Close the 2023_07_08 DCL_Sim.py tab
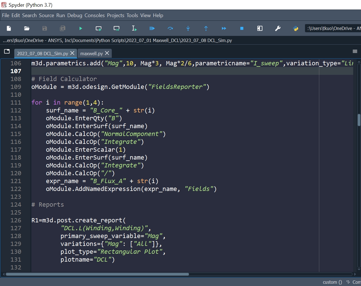The width and height of the screenshot is (361, 286). tap(72, 53)
